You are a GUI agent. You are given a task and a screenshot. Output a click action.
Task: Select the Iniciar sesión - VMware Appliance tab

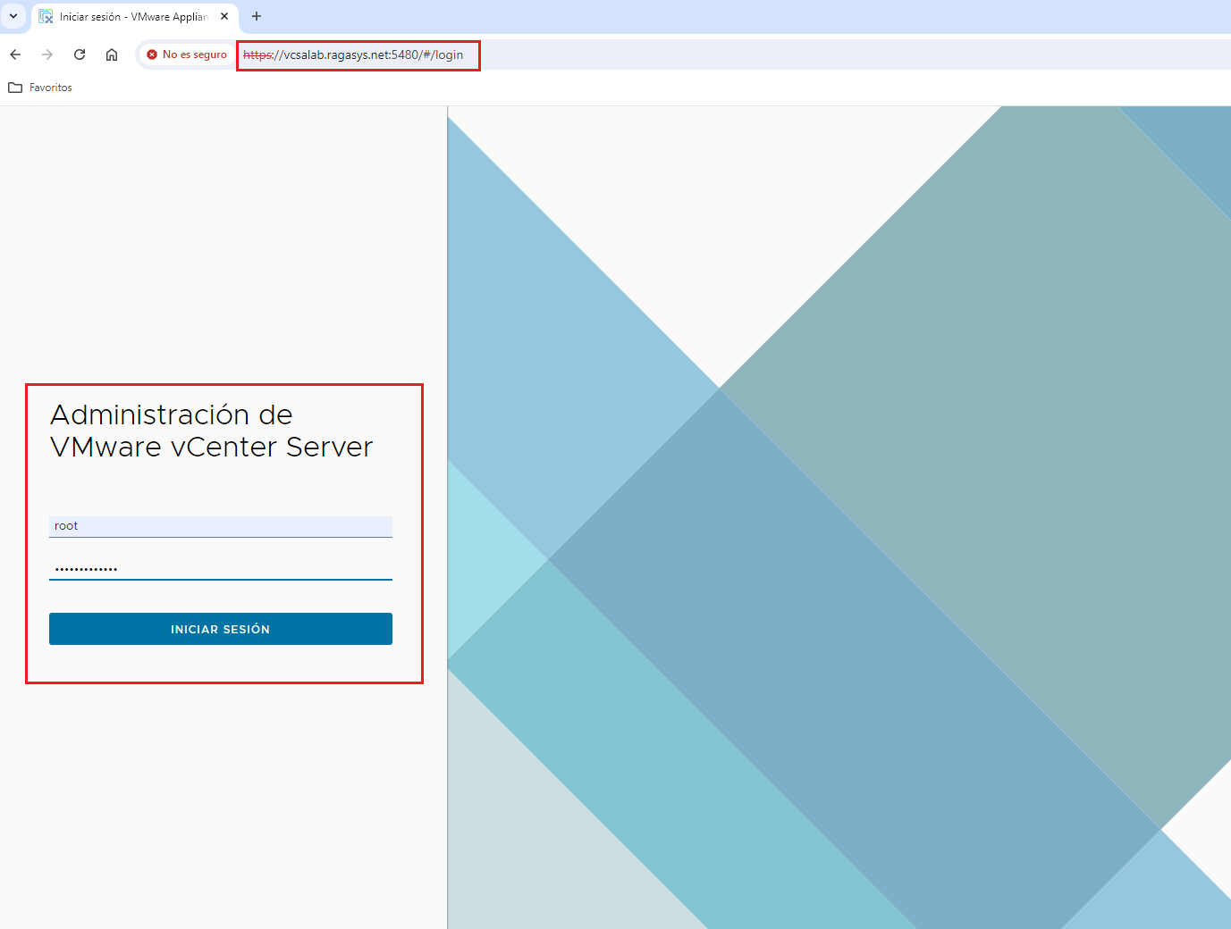tap(134, 17)
